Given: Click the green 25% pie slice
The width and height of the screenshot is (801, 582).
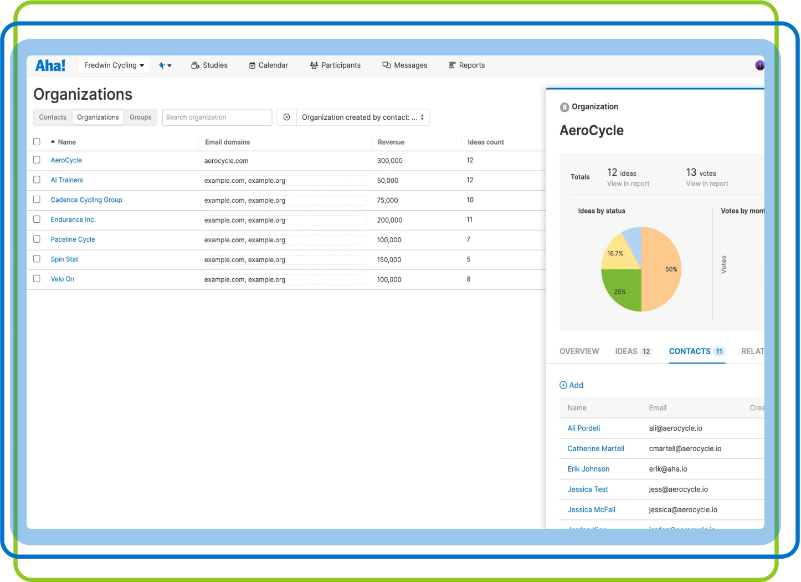Looking at the screenshot, I should [622, 289].
